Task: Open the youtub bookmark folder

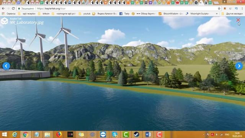Action: click(85, 14)
